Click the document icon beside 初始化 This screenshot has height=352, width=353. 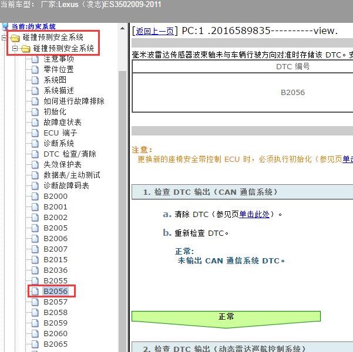pyautogui.click(x=35, y=111)
